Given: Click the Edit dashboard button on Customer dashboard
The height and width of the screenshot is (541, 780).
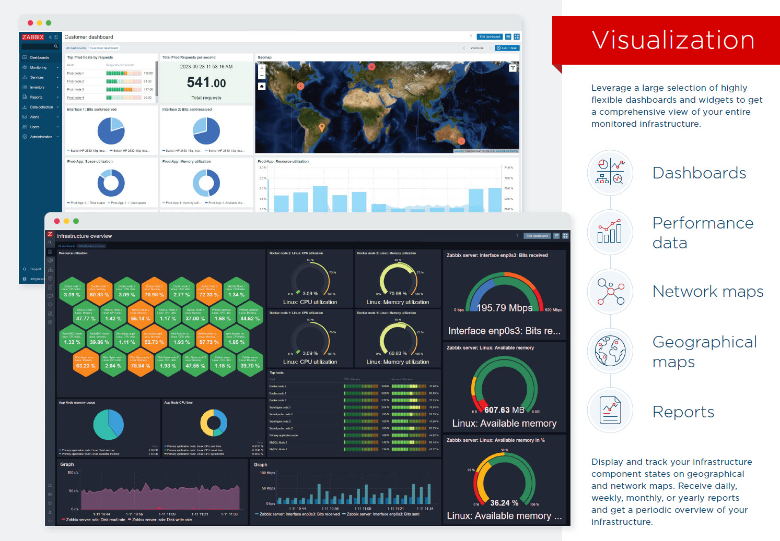Looking at the screenshot, I should [490, 37].
